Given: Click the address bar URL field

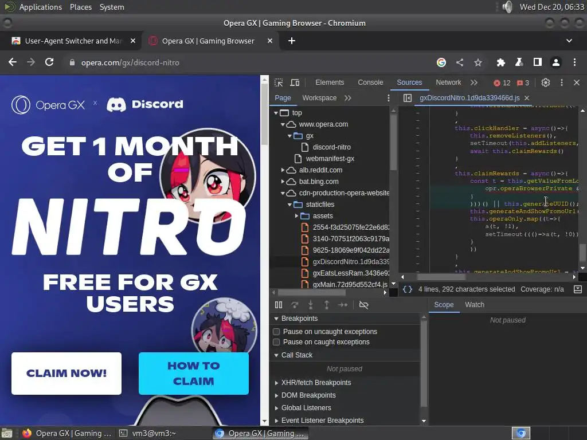Looking at the screenshot, I should pos(247,62).
